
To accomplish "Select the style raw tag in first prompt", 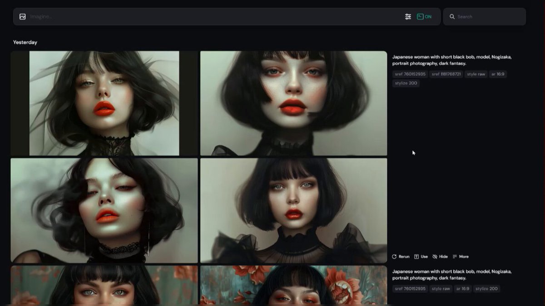I will click(476, 74).
